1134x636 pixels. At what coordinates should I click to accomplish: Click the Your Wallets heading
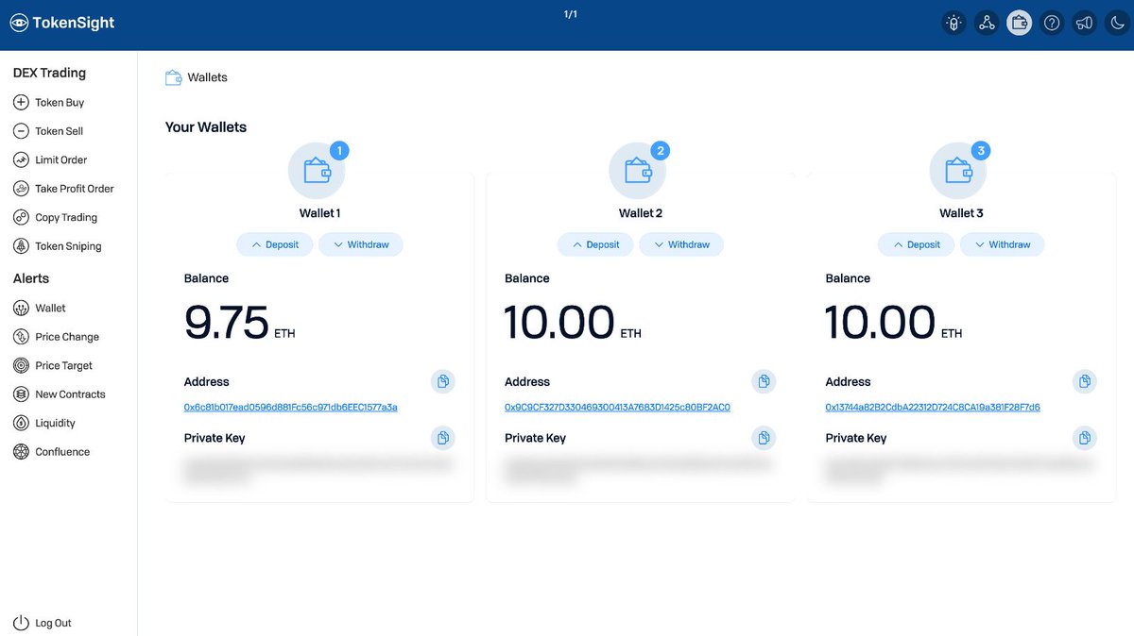click(206, 127)
